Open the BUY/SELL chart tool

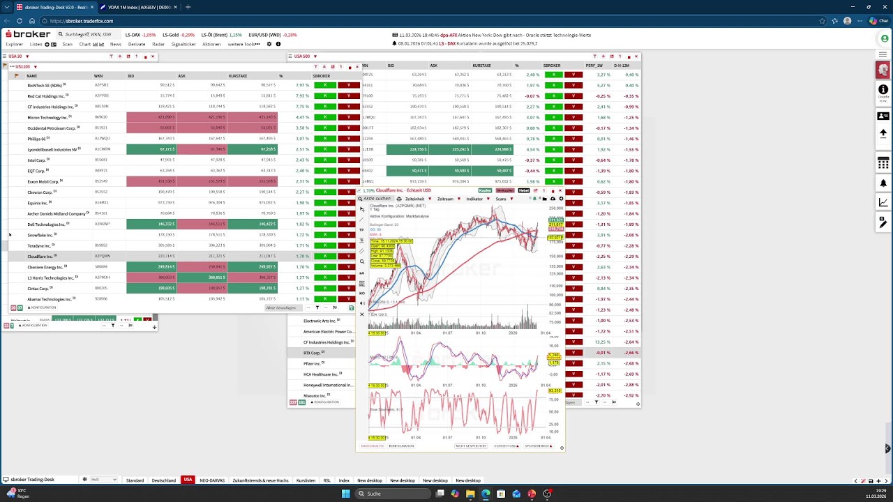click(361, 284)
